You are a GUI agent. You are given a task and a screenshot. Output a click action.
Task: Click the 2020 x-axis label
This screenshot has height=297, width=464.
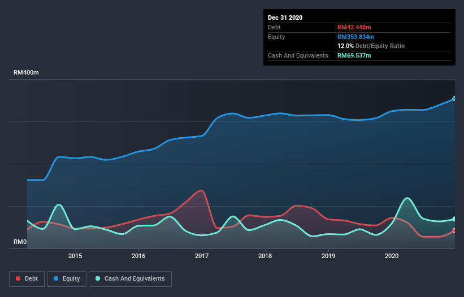point(392,256)
